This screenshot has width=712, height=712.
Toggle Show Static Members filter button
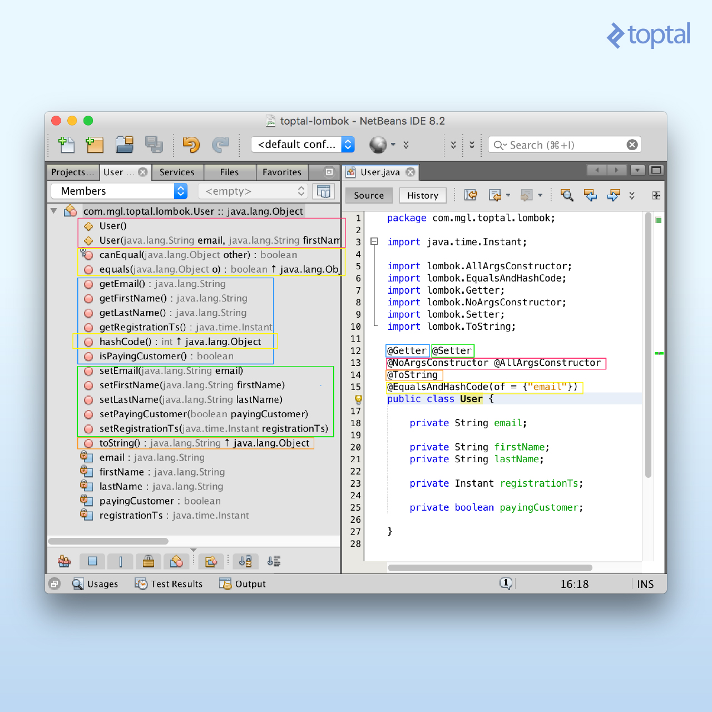120,561
